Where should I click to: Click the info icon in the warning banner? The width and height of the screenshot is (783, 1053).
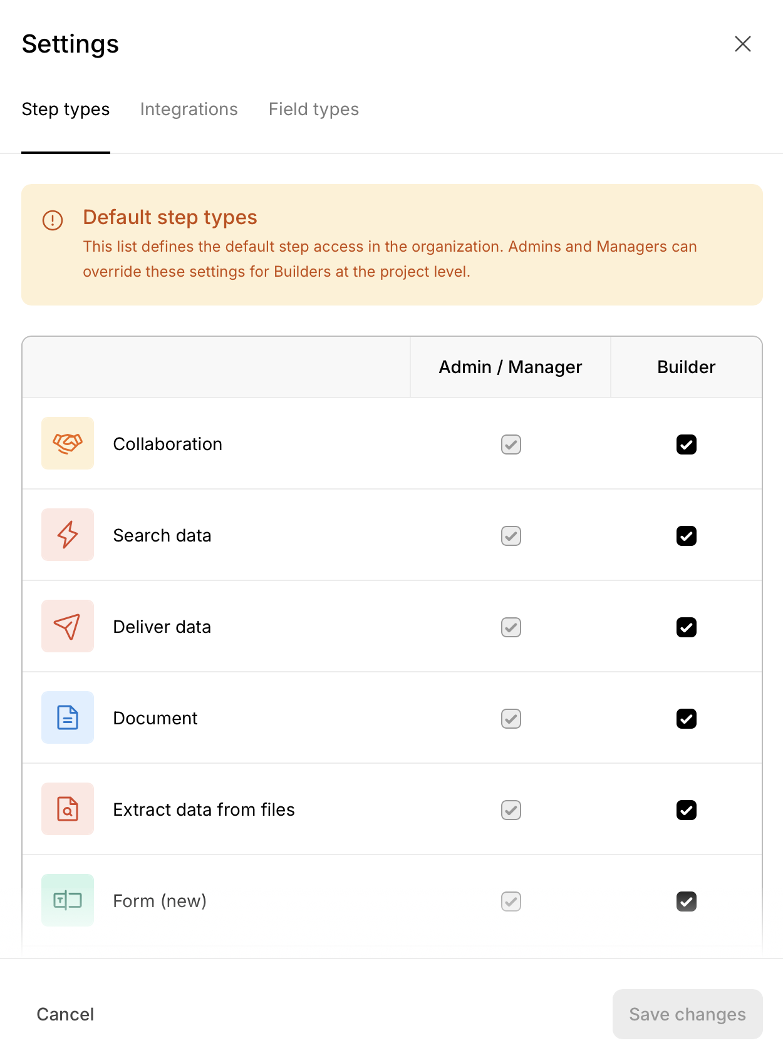53,220
